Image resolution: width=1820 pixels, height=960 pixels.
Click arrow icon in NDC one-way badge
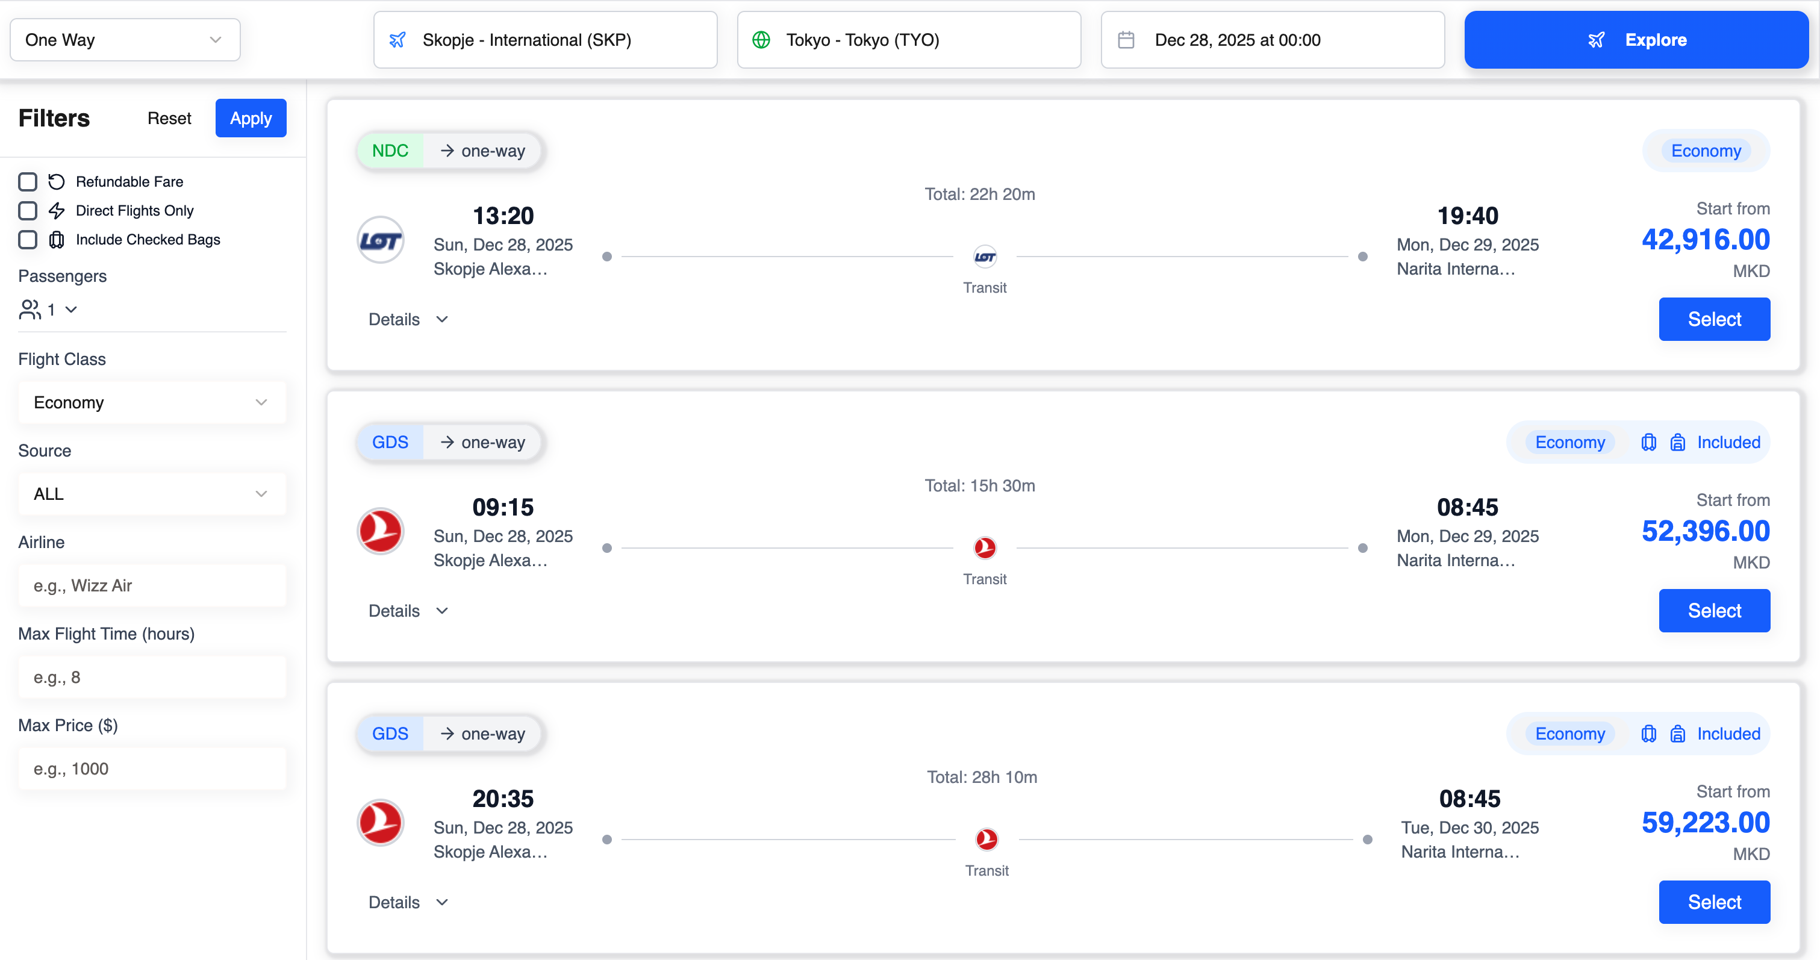point(447,151)
